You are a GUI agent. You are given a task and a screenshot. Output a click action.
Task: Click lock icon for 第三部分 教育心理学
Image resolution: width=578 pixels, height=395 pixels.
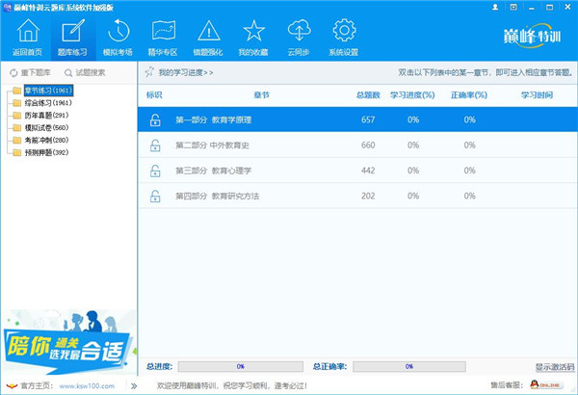point(153,171)
